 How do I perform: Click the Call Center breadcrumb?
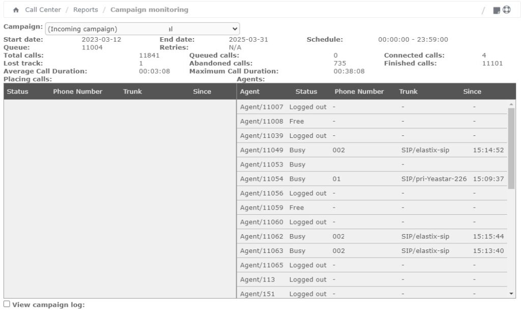(43, 10)
